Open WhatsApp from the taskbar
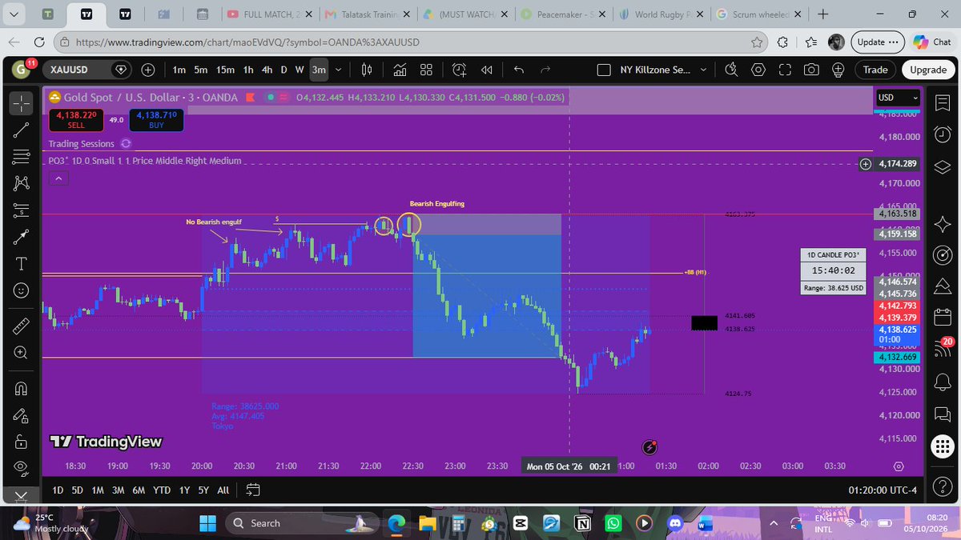The height and width of the screenshot is (540, 961). (613, 523)
